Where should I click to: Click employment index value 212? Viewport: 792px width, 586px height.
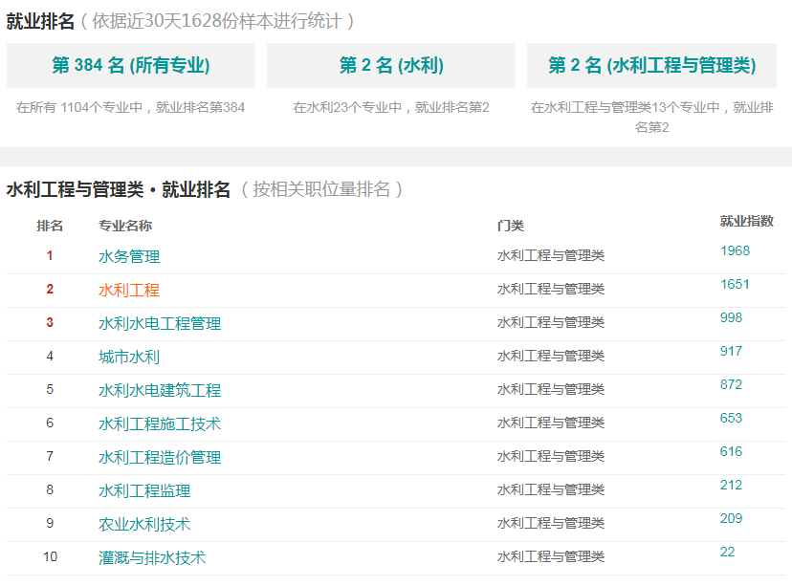point(731,485)
